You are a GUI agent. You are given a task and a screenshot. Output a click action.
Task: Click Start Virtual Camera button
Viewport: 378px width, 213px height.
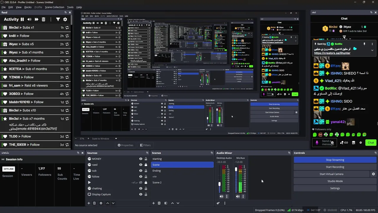(331, 174)
